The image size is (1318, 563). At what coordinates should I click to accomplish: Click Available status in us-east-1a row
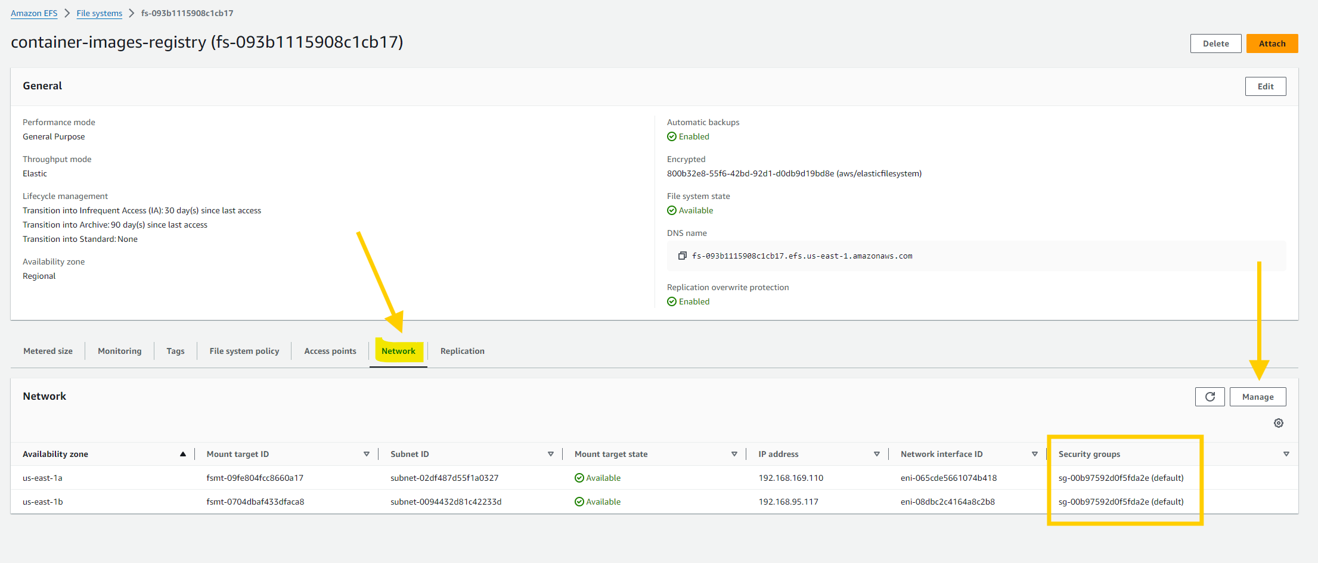click(x=597, y=478)
